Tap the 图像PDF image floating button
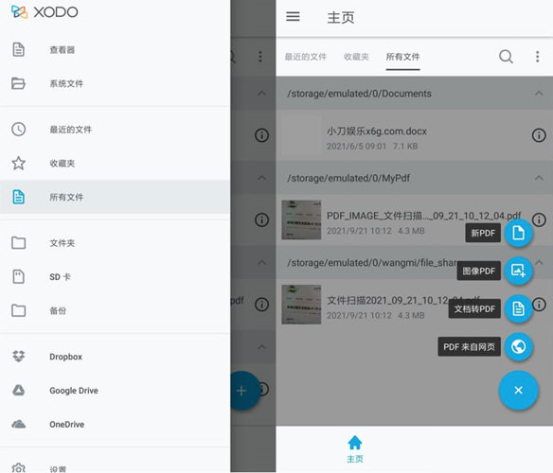 (x=518, y=271)
